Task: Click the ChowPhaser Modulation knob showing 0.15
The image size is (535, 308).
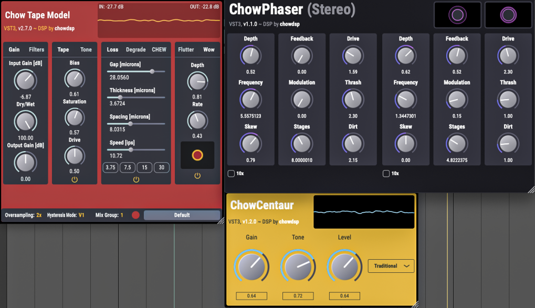Action: click(457, 100)
